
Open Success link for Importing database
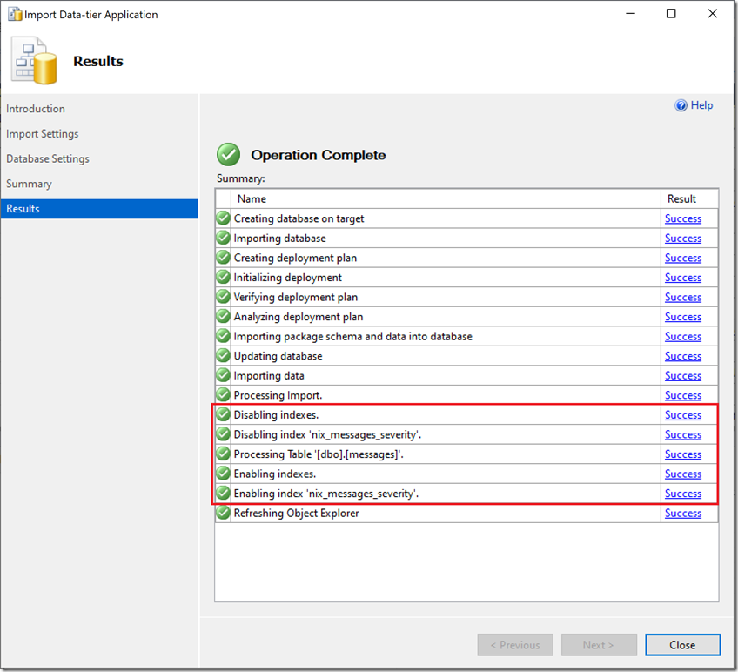pyautogui.click(x=683, y=239)
